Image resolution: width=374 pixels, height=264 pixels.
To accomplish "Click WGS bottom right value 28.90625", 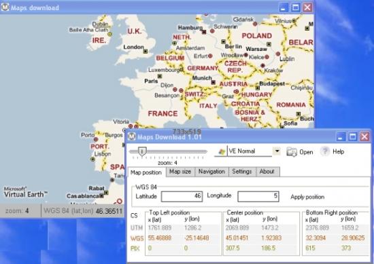I will coord(353,238).
